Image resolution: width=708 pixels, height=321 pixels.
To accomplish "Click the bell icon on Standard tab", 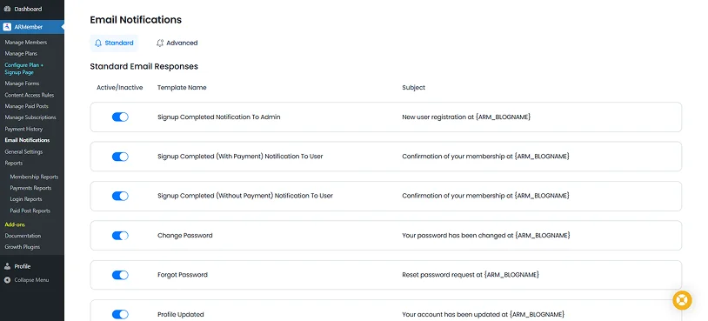I will [98, 43].
